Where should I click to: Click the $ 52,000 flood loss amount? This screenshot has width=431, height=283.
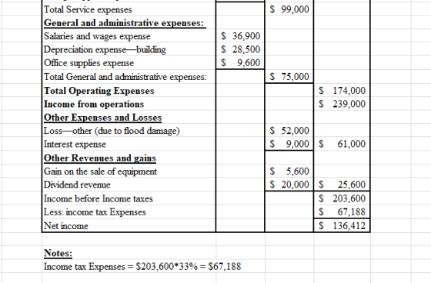pyautogui.click(x=289, y=131)
